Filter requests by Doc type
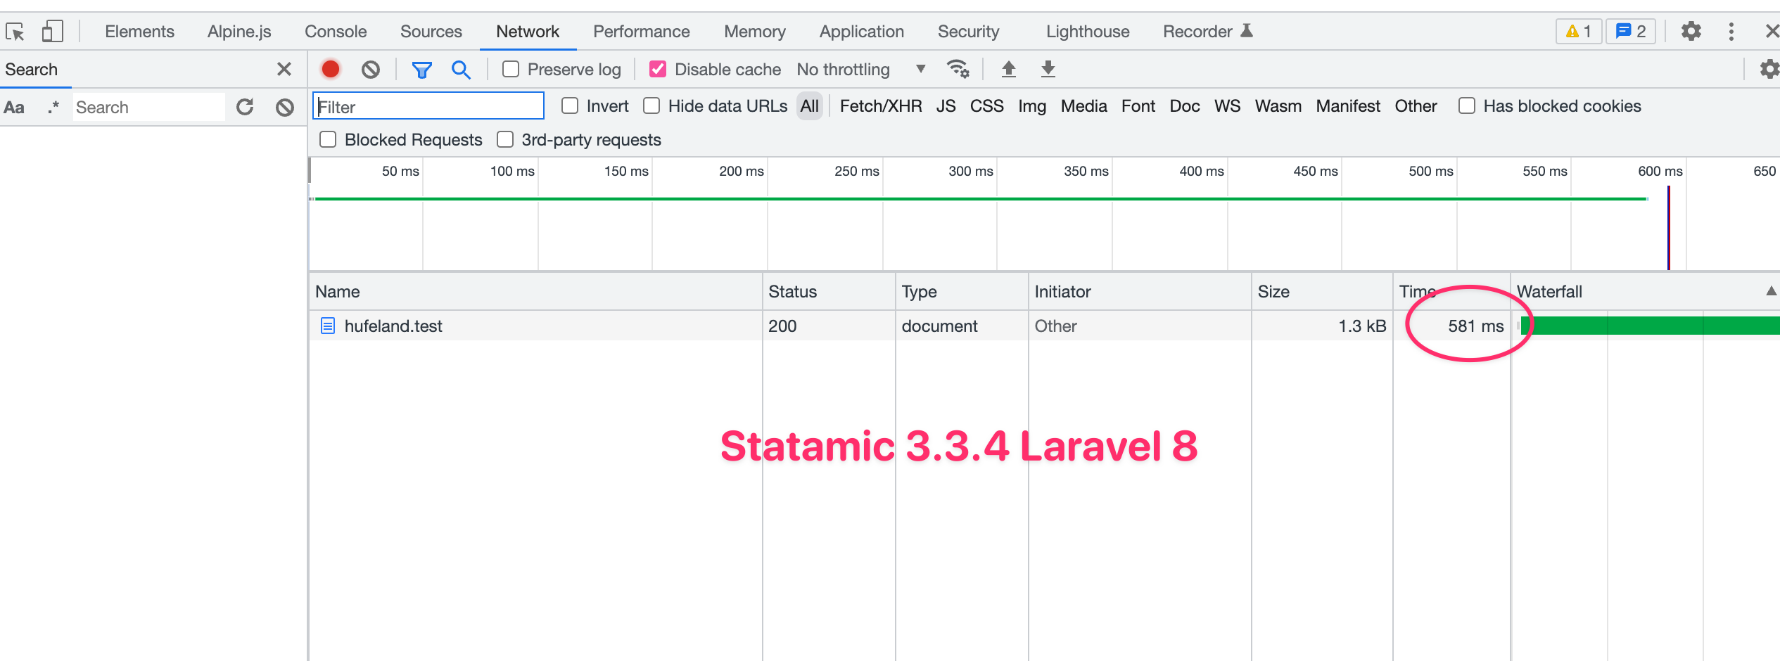The image size is (1780, 661). (x=1185, y=106)
